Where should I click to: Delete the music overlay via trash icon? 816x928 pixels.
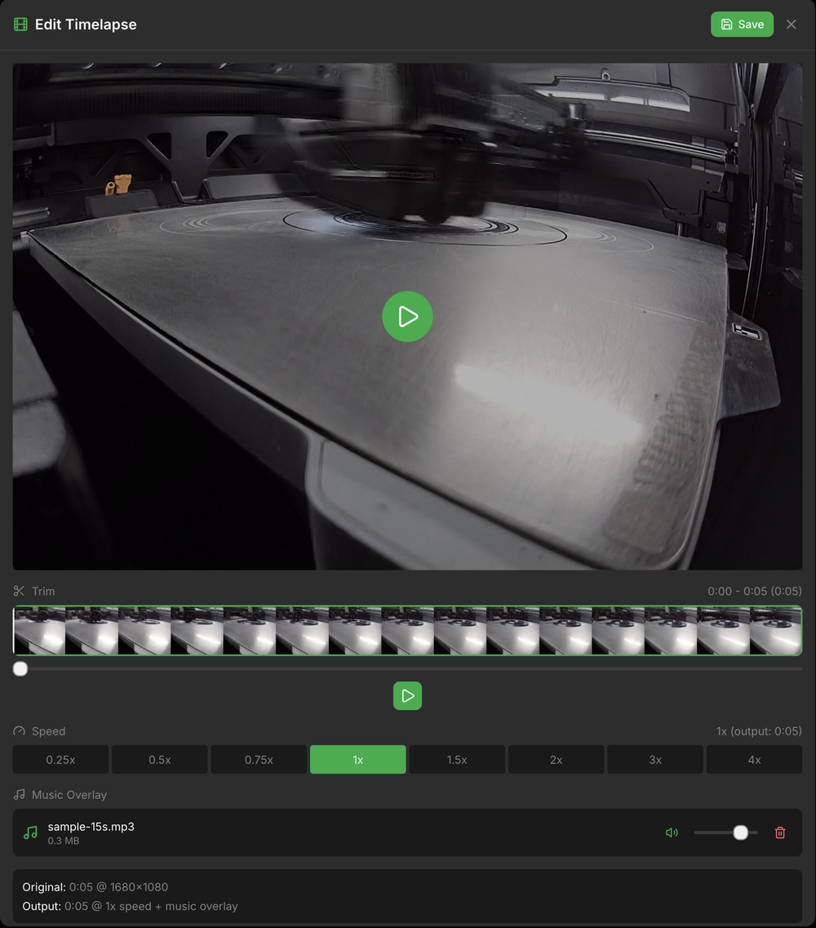click(x=780, y=833)
